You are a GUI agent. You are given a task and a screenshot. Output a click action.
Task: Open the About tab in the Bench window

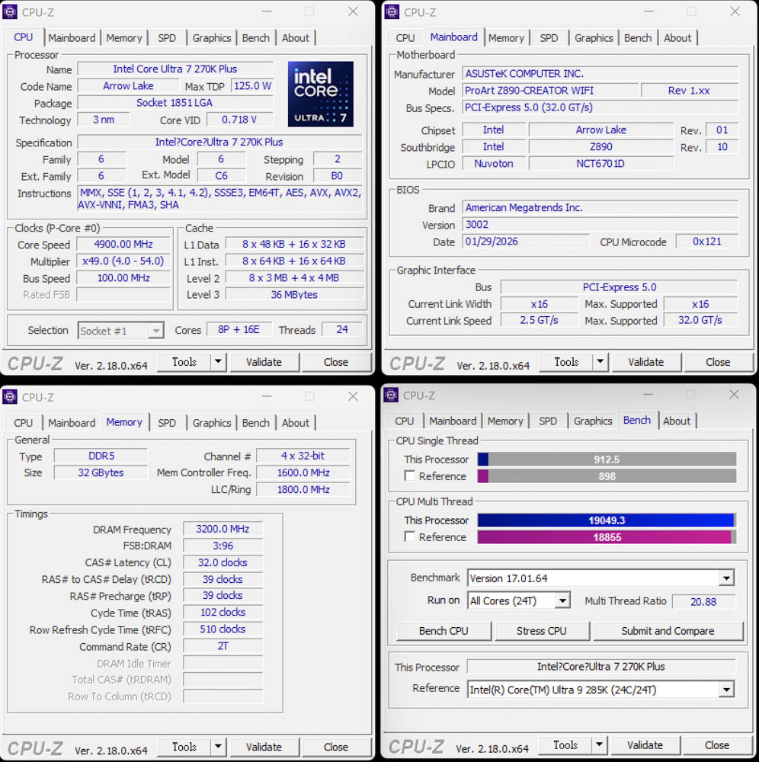coord(676,421)
